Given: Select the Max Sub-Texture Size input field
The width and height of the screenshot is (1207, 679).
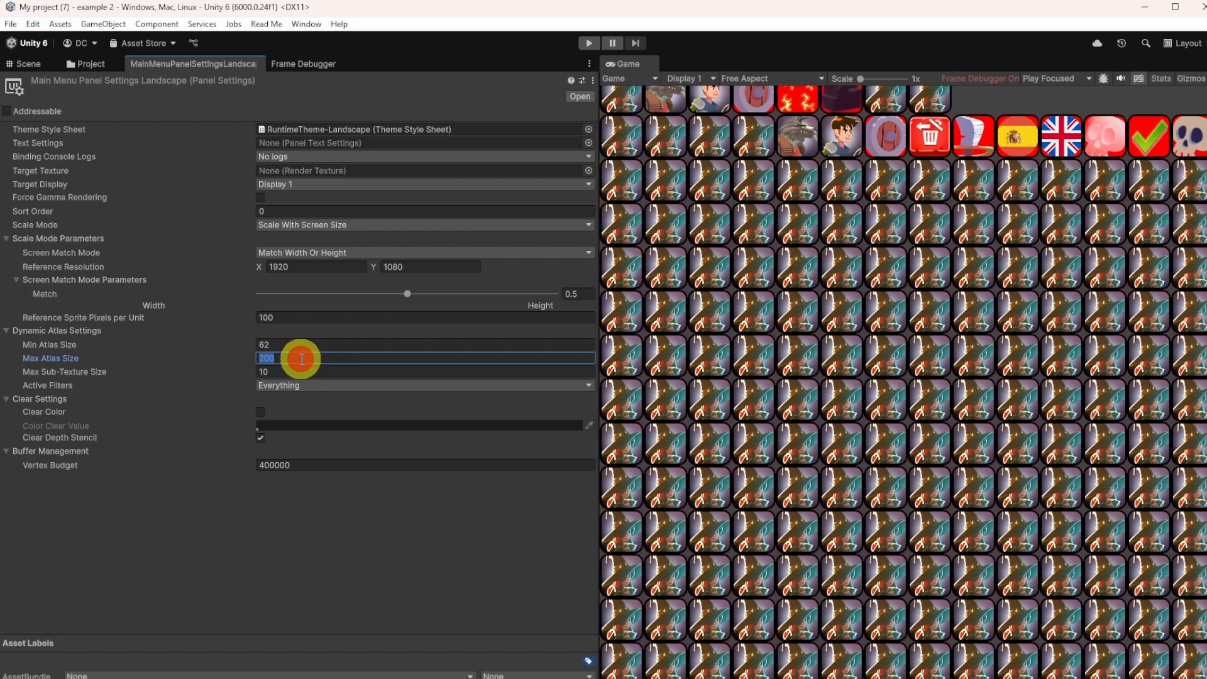Looking at the screenshot, I should click(425, 372).
